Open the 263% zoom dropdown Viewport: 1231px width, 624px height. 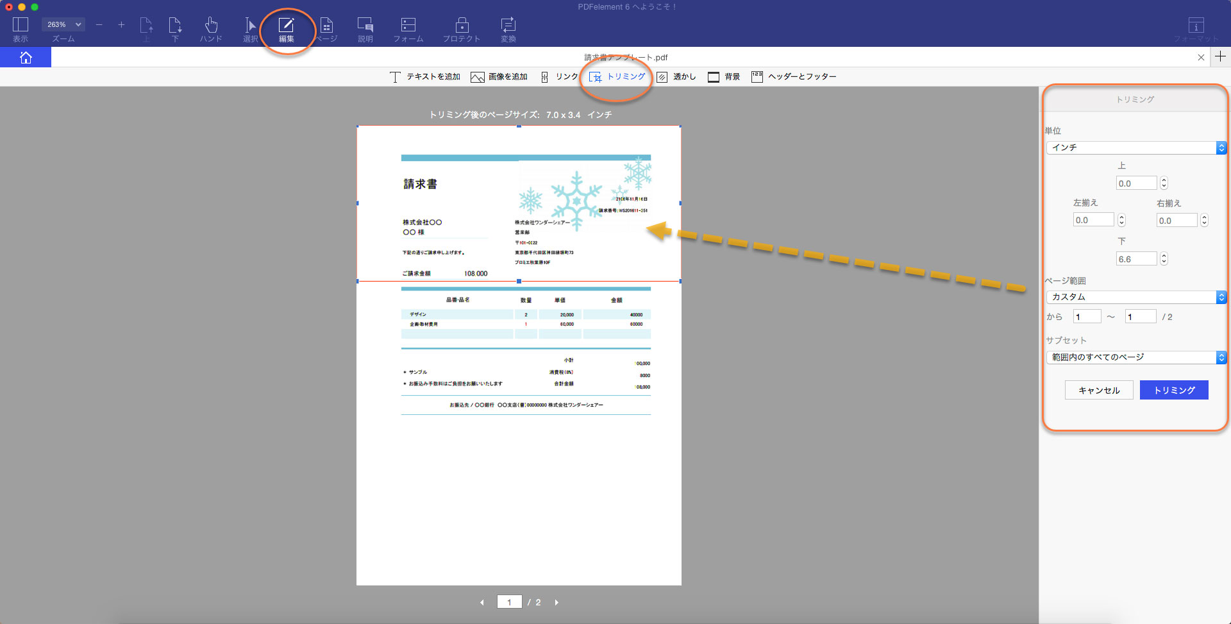point(63,24)
